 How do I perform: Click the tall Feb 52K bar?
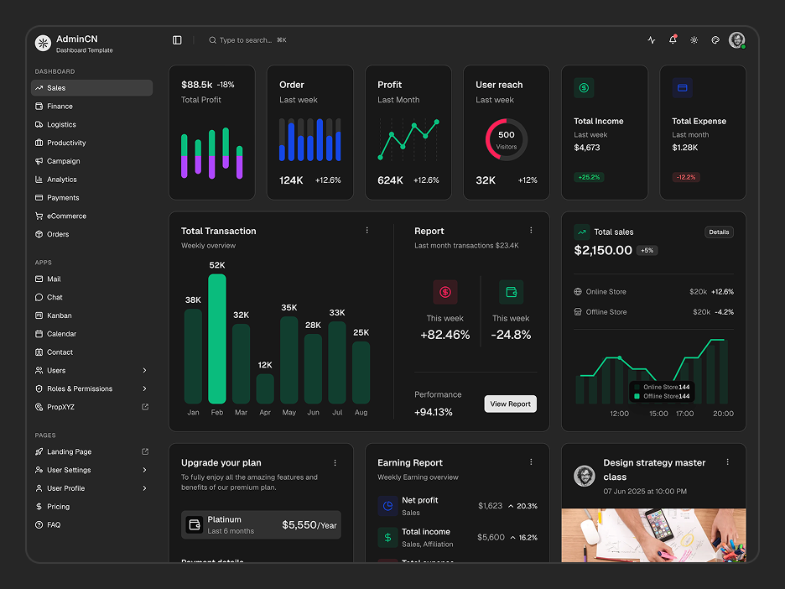coord(216,339)
